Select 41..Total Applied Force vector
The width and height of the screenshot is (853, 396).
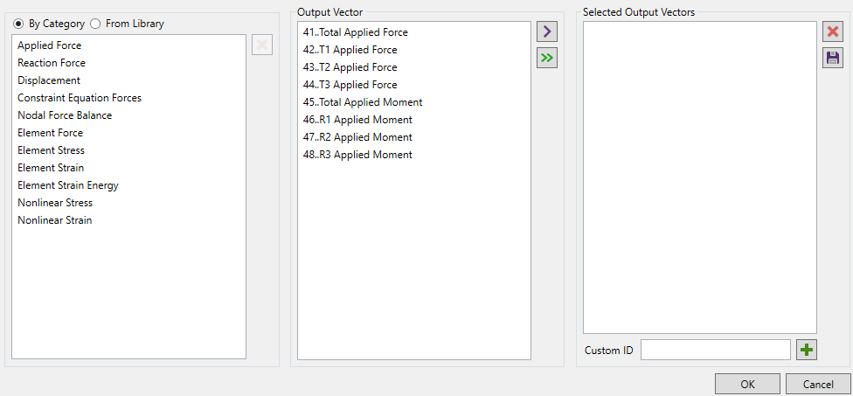(x=355, y=32)
